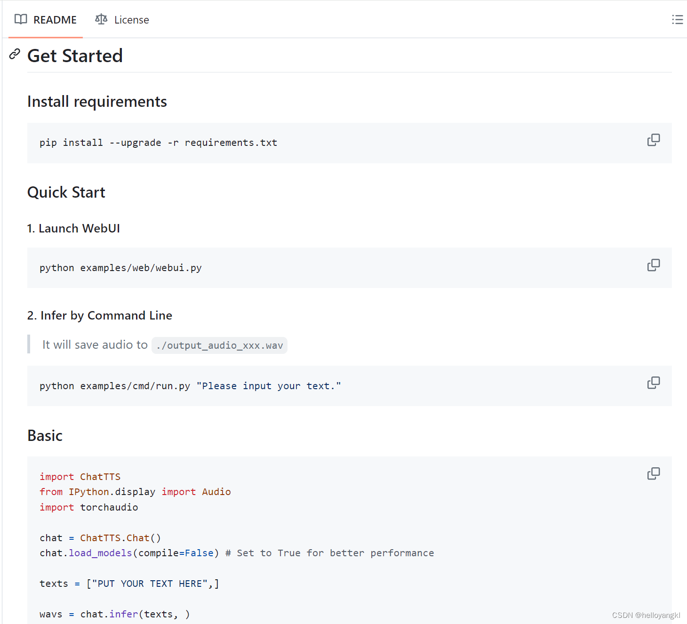Click the 'from IPython.display import Audio' line
Image resolution: width=687 pixels, height=624 pixels.
[x=135, y=492]
